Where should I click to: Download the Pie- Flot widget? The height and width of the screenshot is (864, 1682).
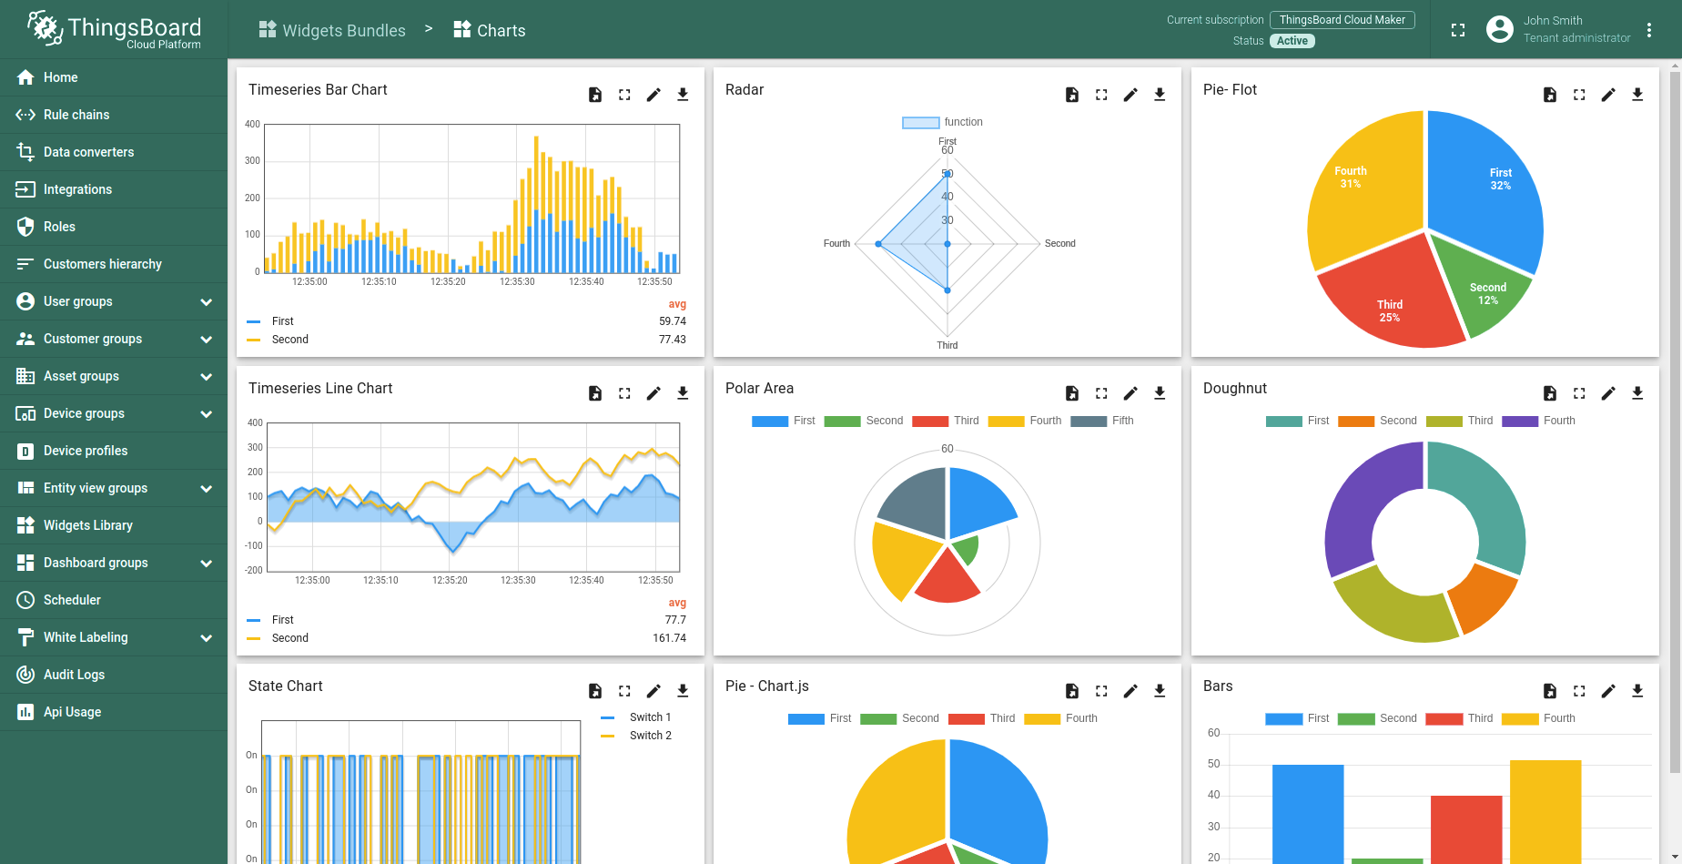pos(1637,95)
